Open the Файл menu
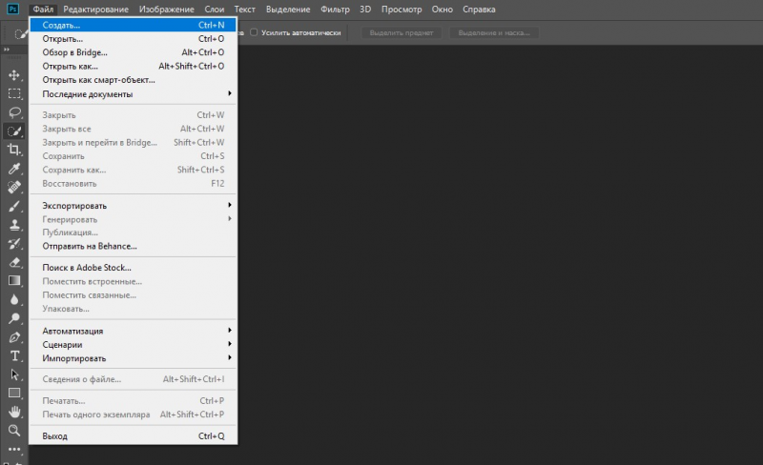 pyautogui.click(x=43, y=10)
